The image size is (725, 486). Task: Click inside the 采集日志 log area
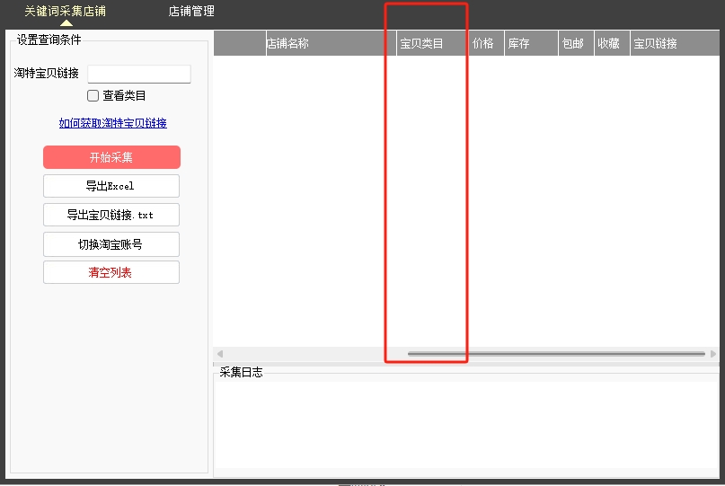click(466, 425)
